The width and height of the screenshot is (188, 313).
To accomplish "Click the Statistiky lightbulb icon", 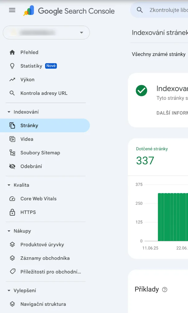I will 12,66.
